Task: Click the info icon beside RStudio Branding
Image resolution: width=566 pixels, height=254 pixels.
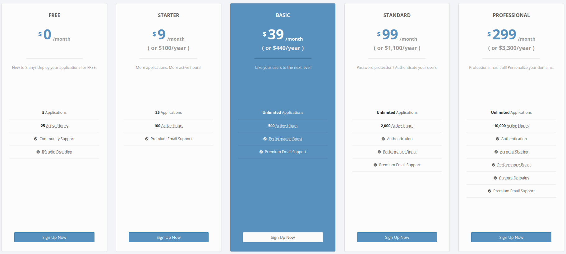Action: coord(38,152)
